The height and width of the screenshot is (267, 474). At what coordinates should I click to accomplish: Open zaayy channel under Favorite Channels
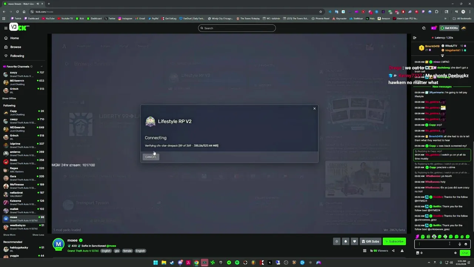coord(23,74)
